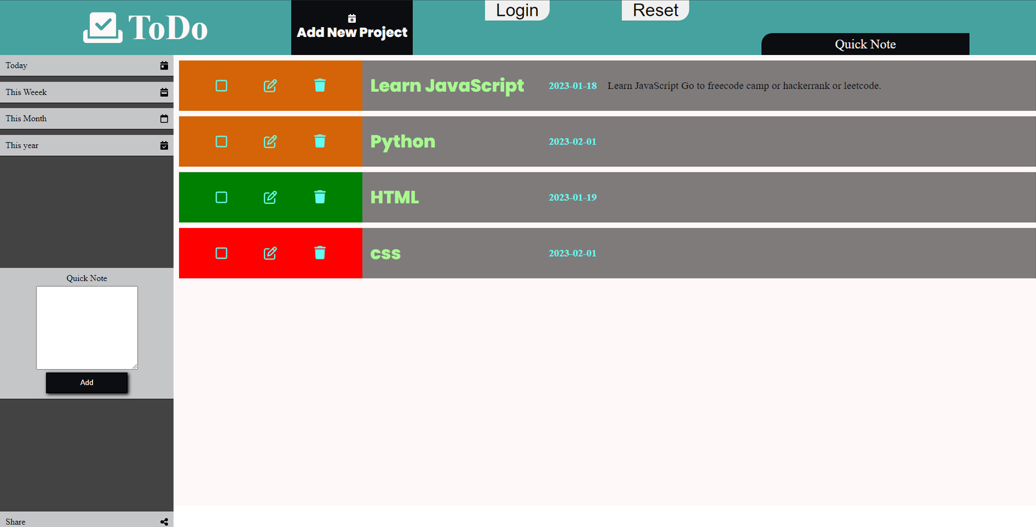This screenshot has width=1036, height=527.
Task: Click the checked calendar icon for This year
Action: (164, 145)
